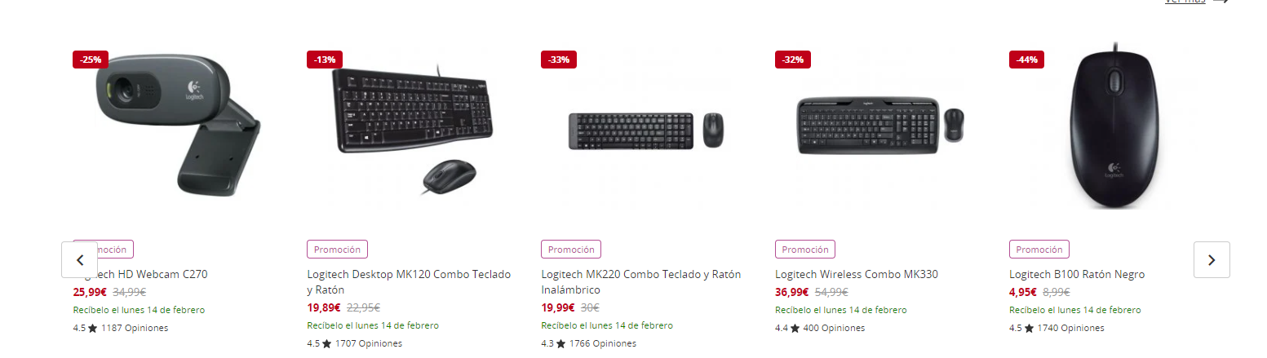The image size is (1267, 358).
Task: Open the MK120 keyboard and mouse image
Action: 414,130
